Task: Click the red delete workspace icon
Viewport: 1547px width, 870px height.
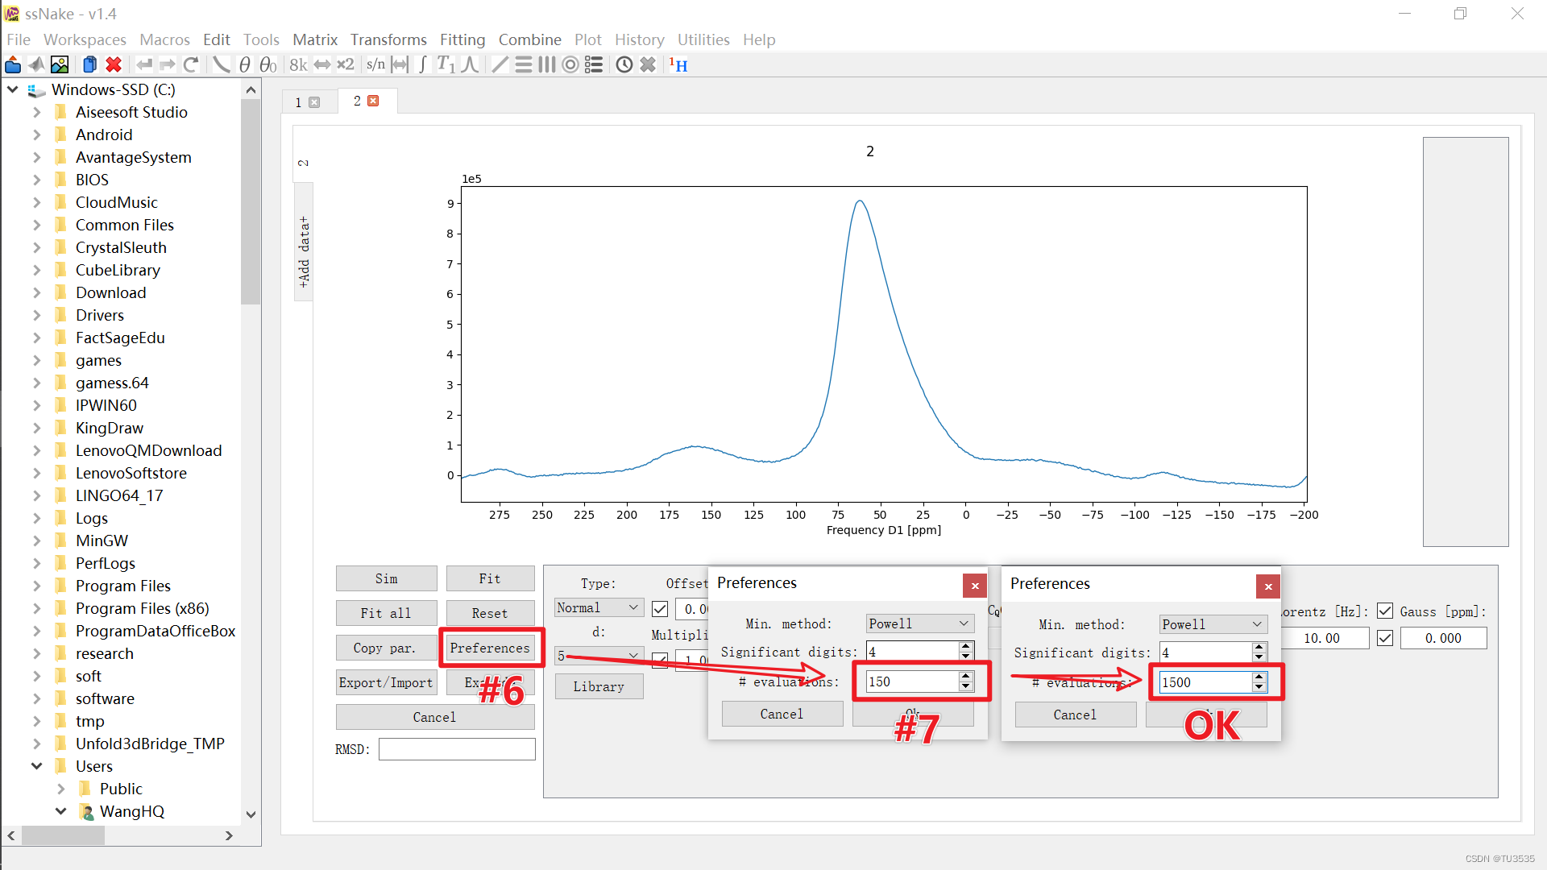Action: coord(114,65)
